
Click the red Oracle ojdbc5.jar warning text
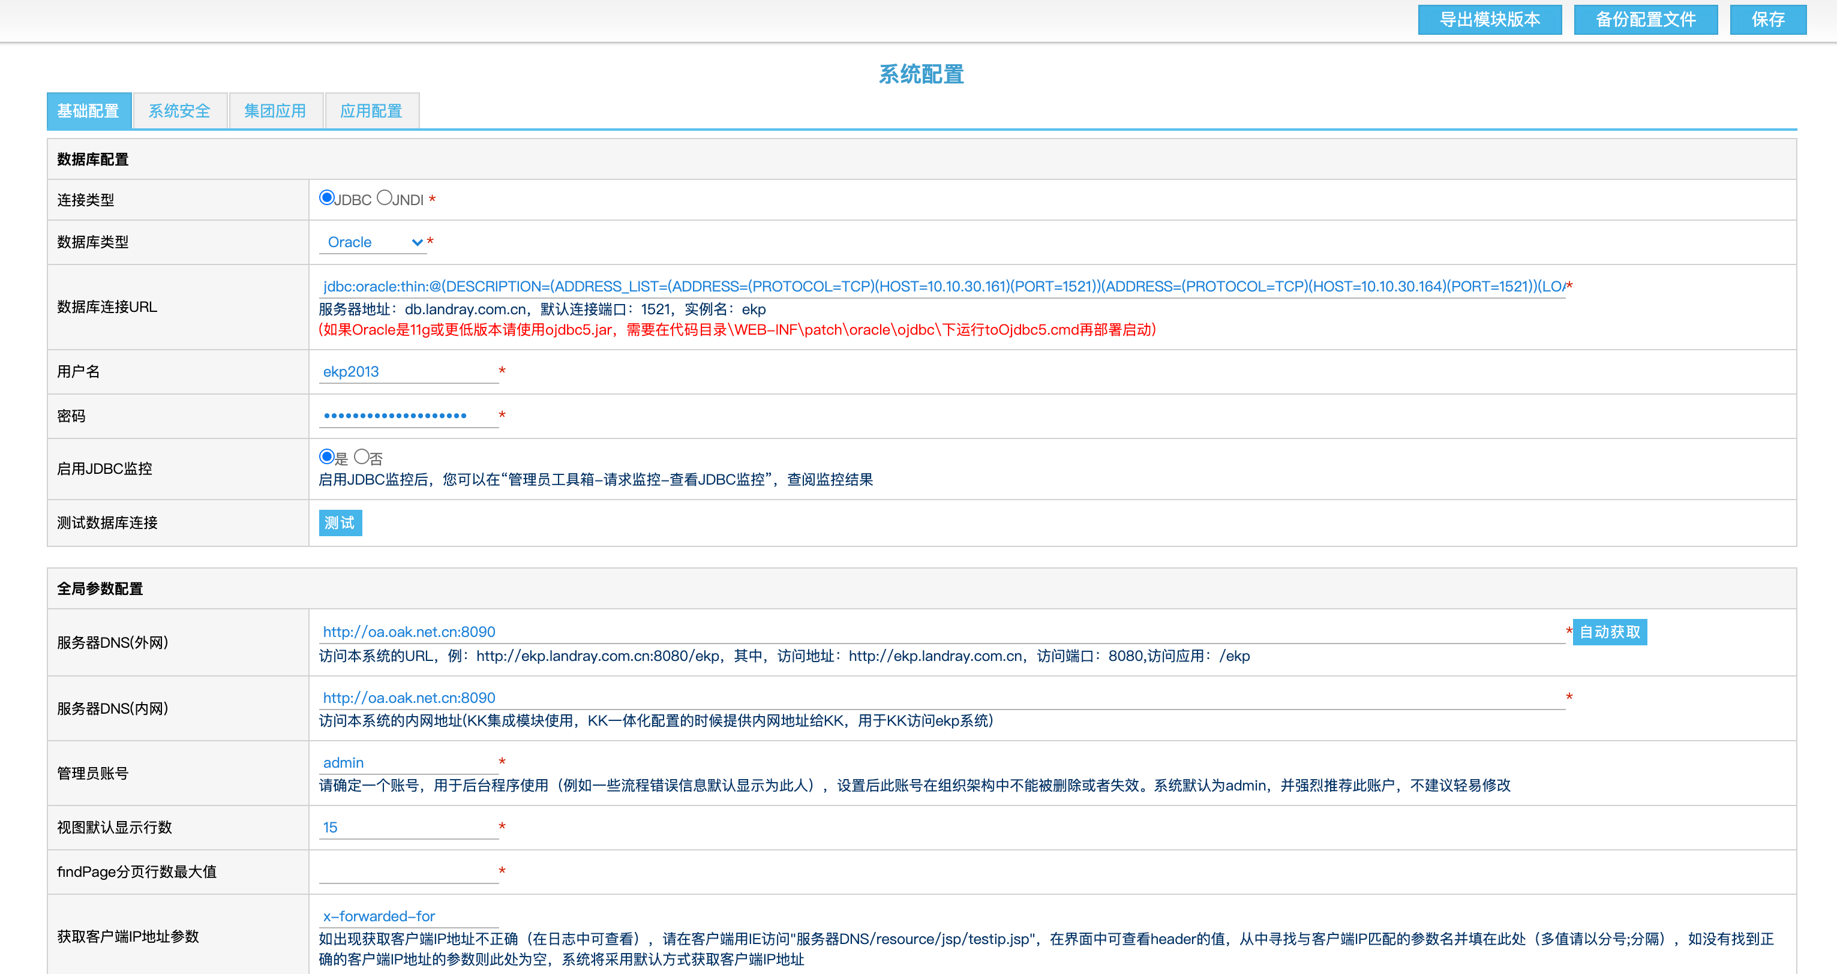pyautogui.click(x=737, y=329)
